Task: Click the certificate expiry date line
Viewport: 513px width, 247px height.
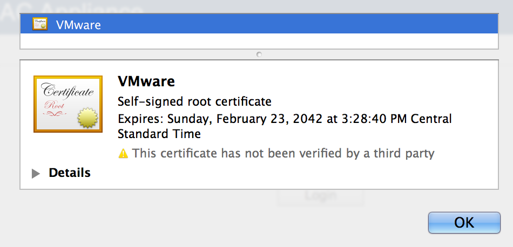Action: pos(285,119)
